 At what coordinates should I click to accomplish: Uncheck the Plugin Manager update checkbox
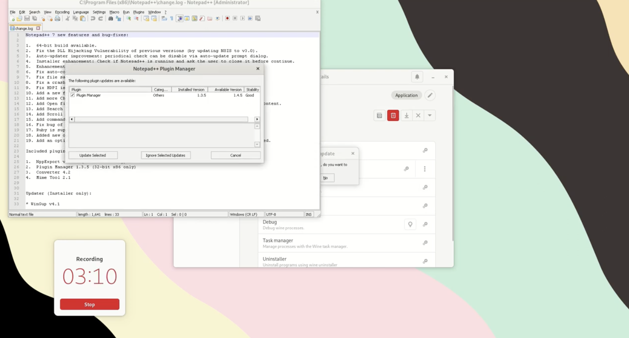click(x=73, y=95)
